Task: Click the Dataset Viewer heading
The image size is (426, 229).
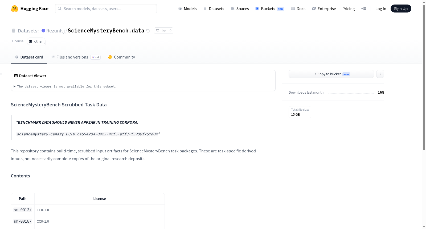Action: (30, 76)
